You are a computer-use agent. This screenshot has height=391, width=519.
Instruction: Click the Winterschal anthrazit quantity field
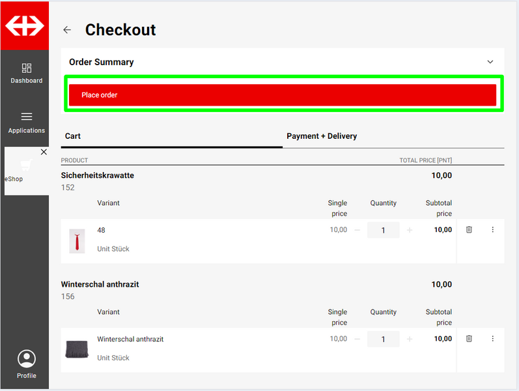383,339
